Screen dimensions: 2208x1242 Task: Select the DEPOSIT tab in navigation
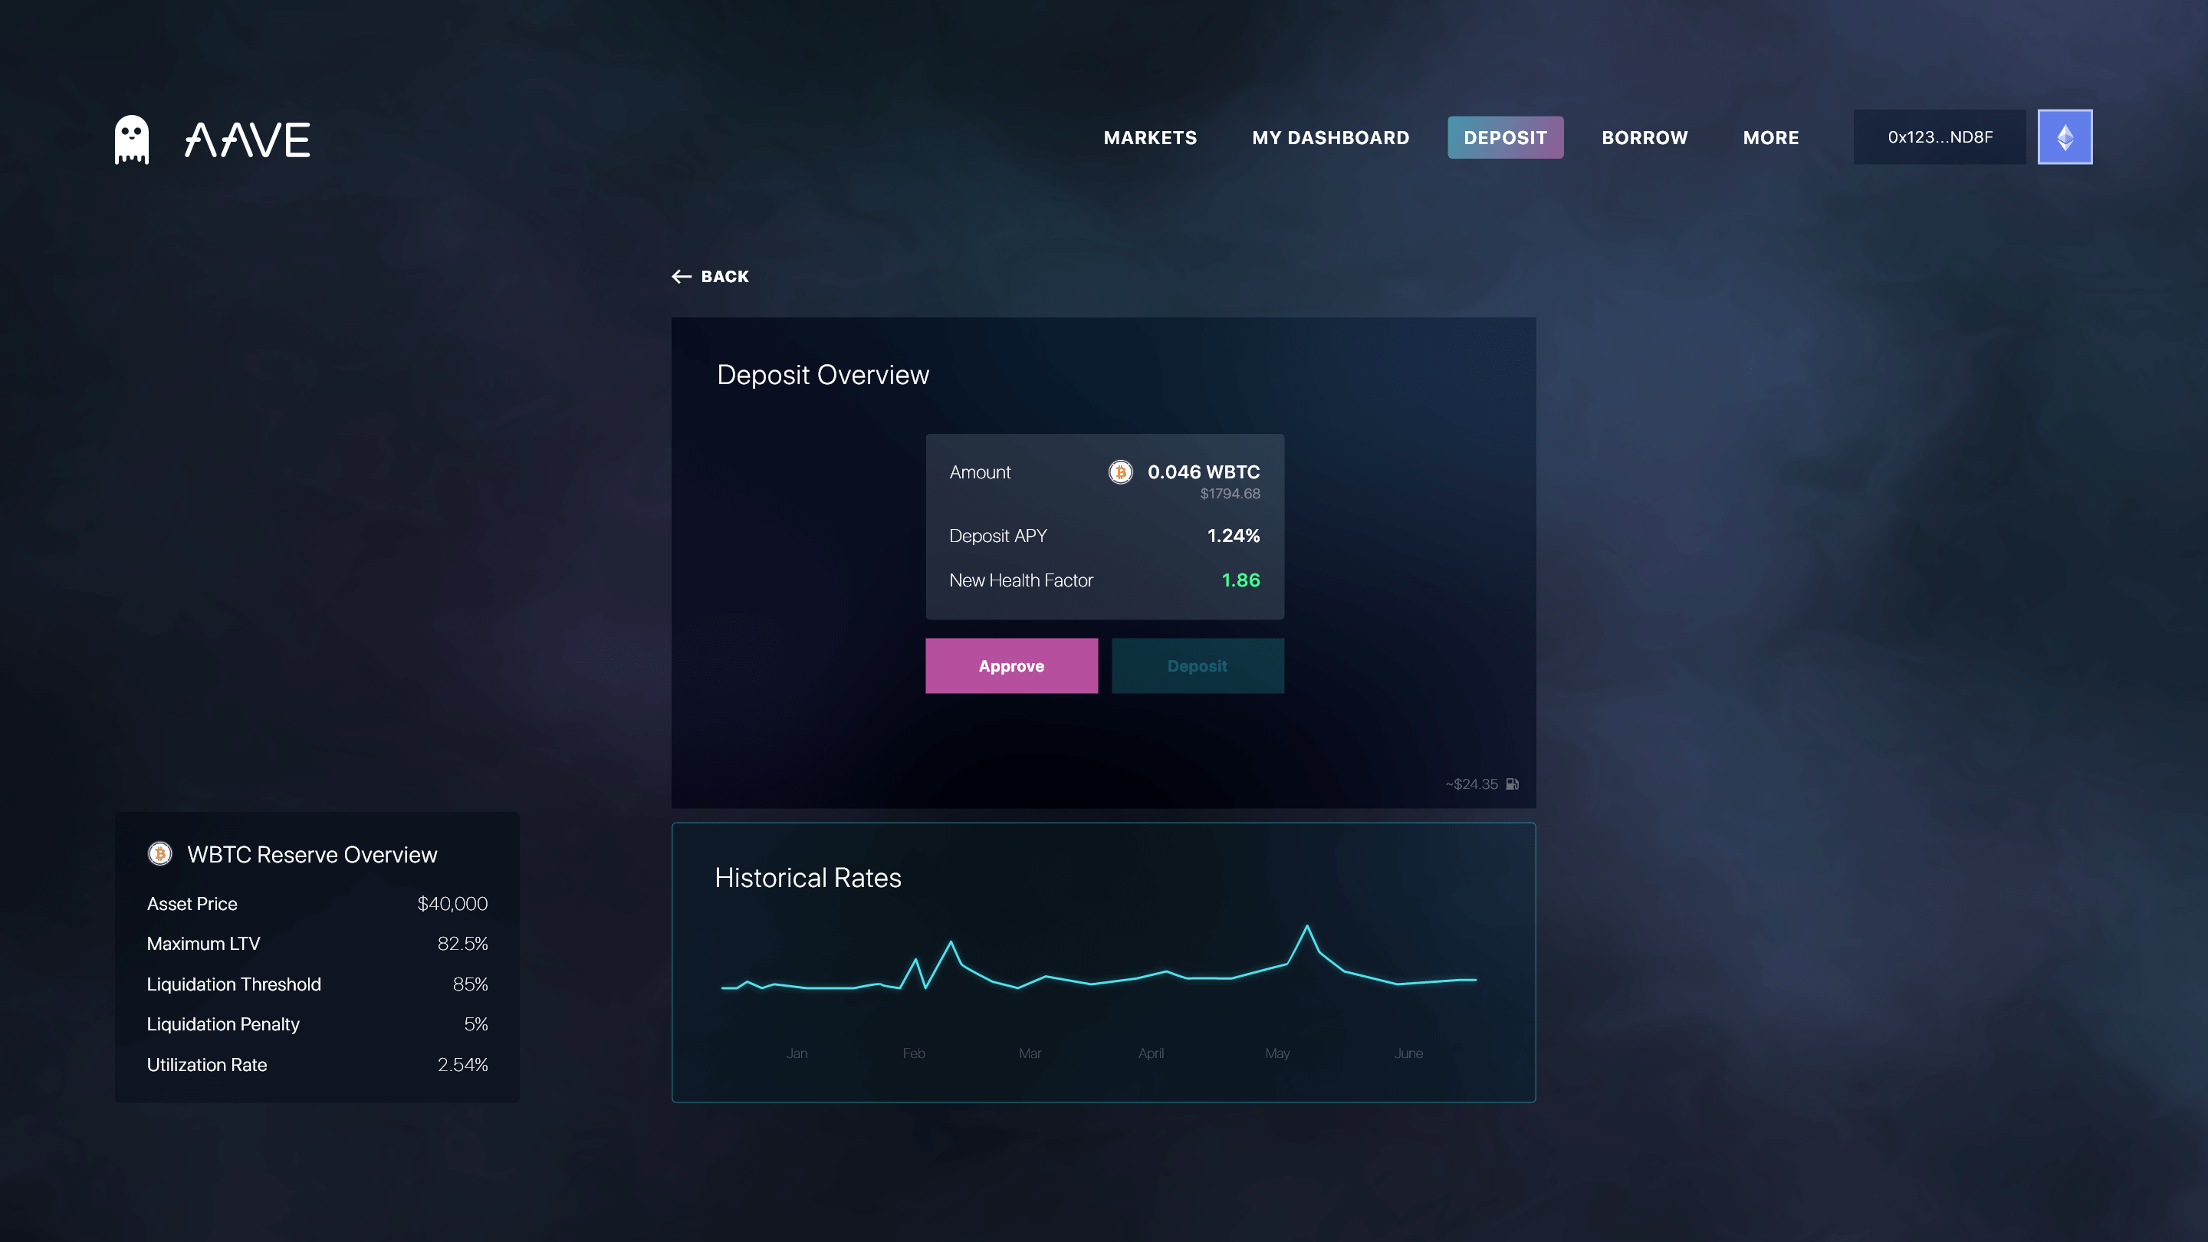pos(1505,137)
